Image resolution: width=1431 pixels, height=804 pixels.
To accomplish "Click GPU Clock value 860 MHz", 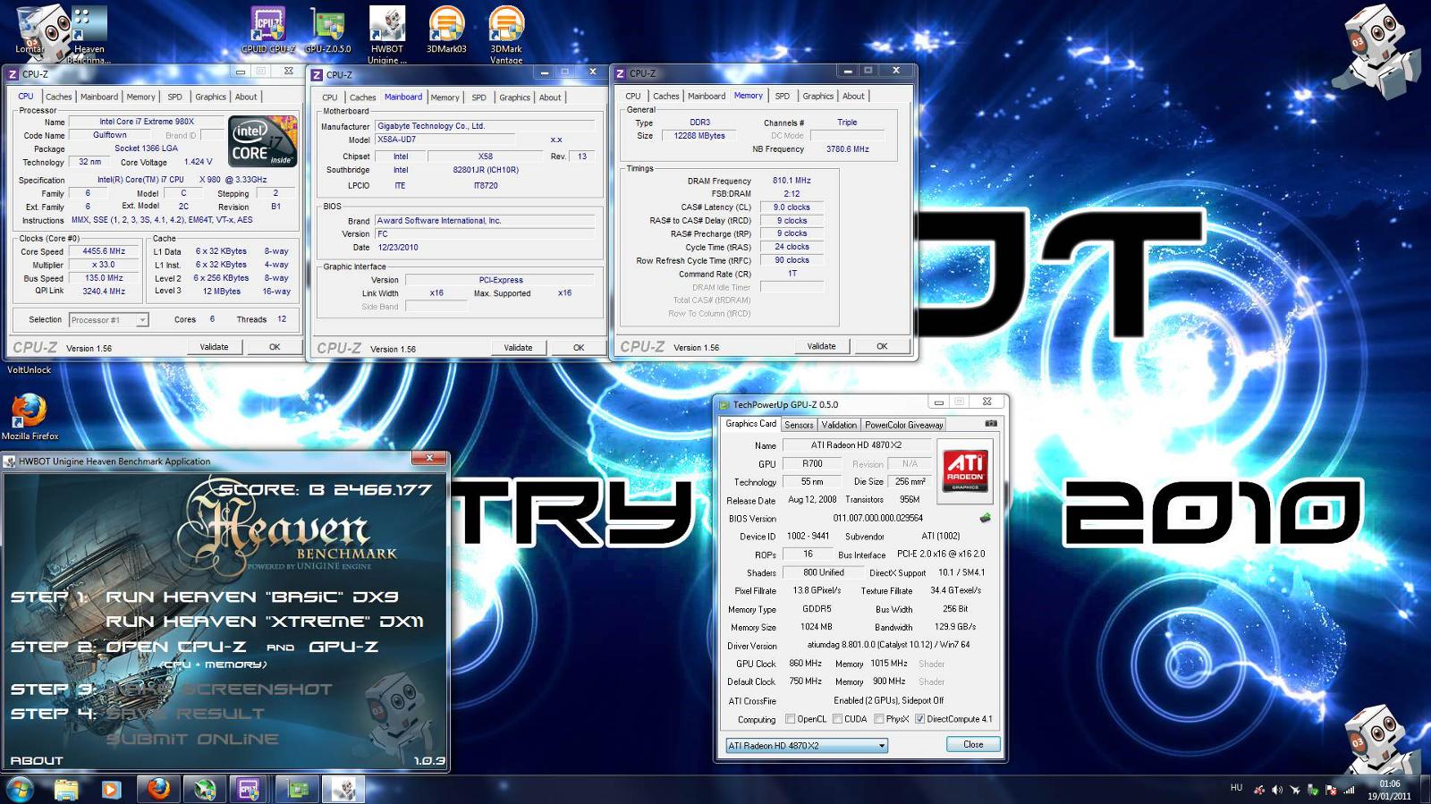I will click(x=806, y=664).
